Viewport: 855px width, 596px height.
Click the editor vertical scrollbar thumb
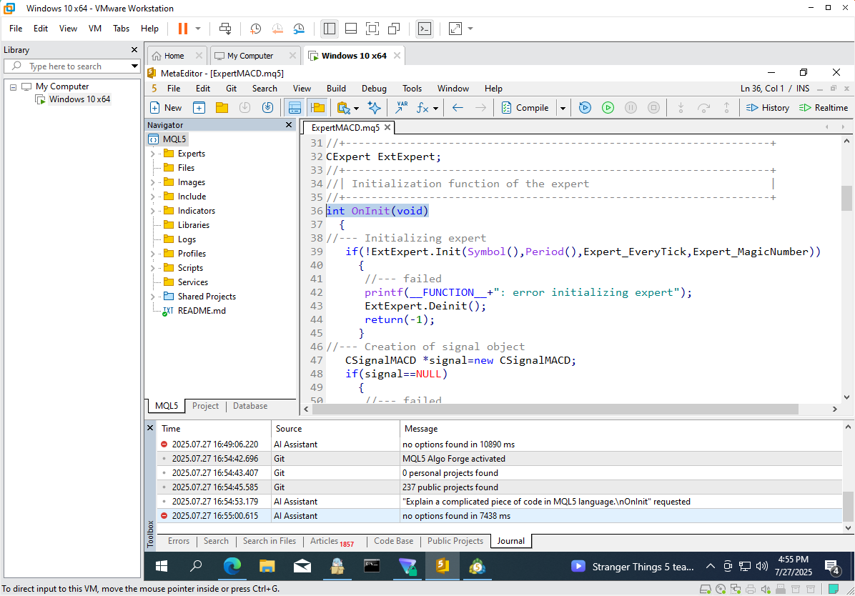846,197
